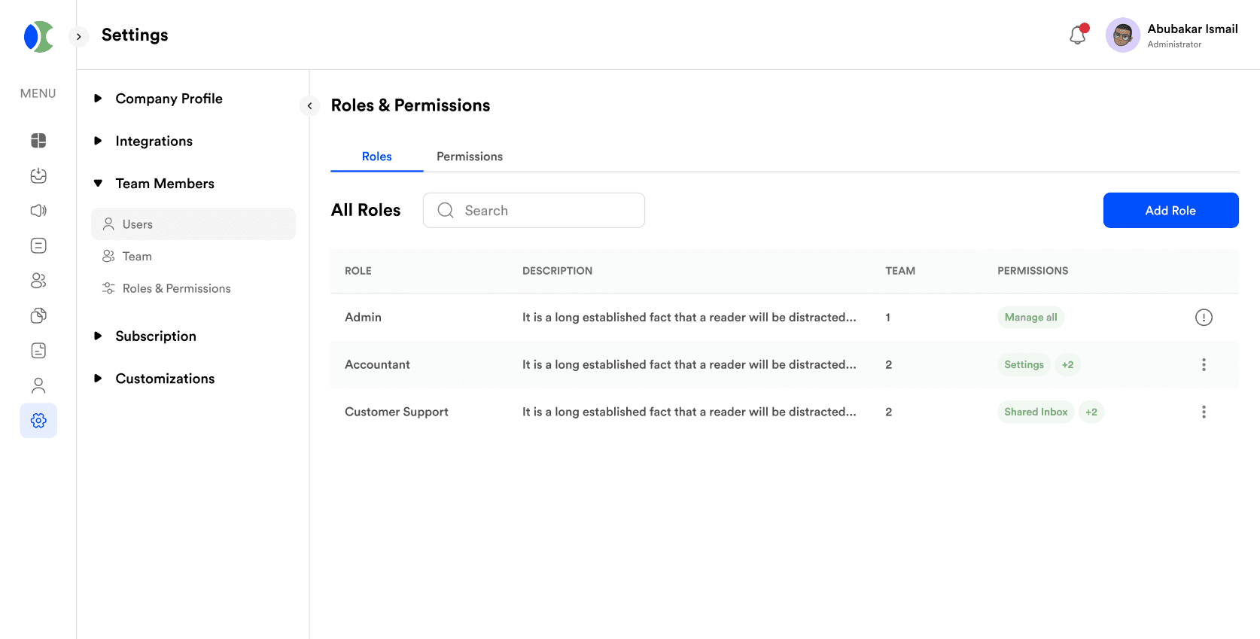Click team count 2 in Accountant row
The image size is (1260, 639).
click(889, 365)
